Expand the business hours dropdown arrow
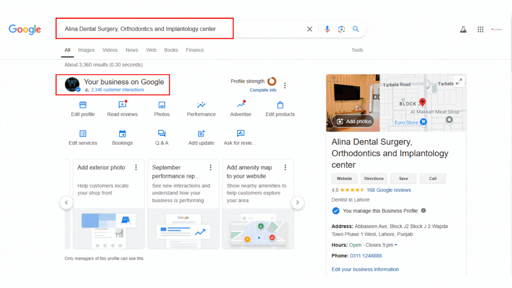Screen dimensions: 512x288 (396, 245)
